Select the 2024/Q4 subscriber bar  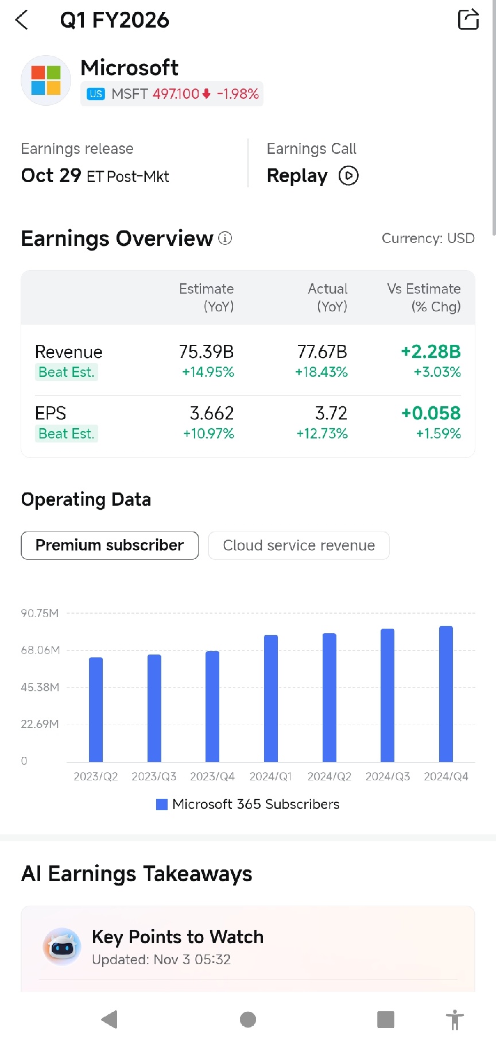tap(446, 694)
